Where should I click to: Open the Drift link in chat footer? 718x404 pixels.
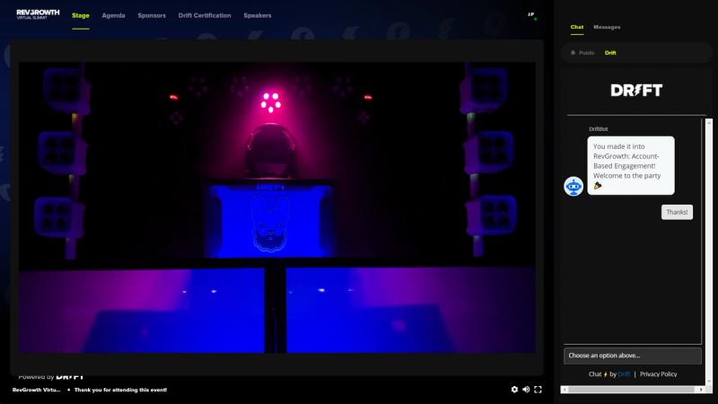(x=624, y=374)
